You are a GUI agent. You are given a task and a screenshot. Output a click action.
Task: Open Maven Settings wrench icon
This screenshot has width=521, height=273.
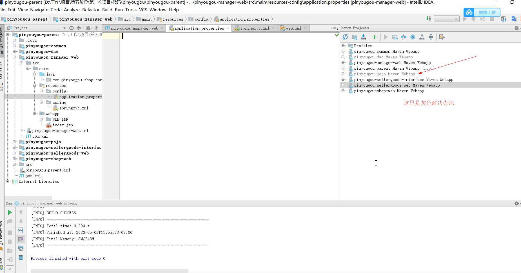442,37
